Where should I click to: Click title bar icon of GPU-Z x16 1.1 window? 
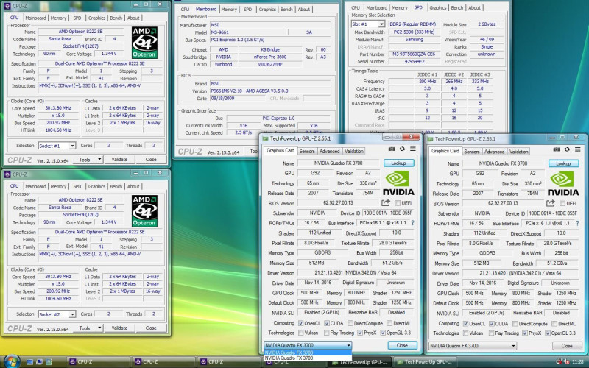click(266, 138)
